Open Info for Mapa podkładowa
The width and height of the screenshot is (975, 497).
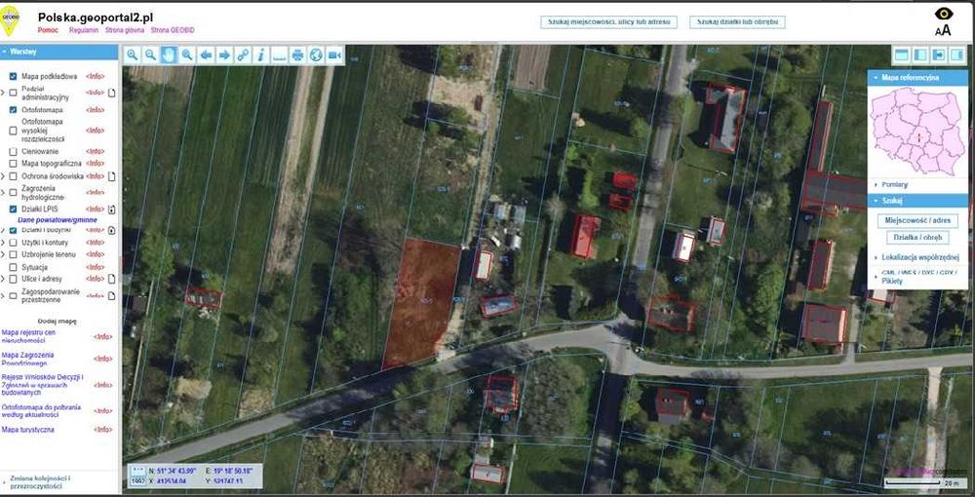[x=96, y=76]
